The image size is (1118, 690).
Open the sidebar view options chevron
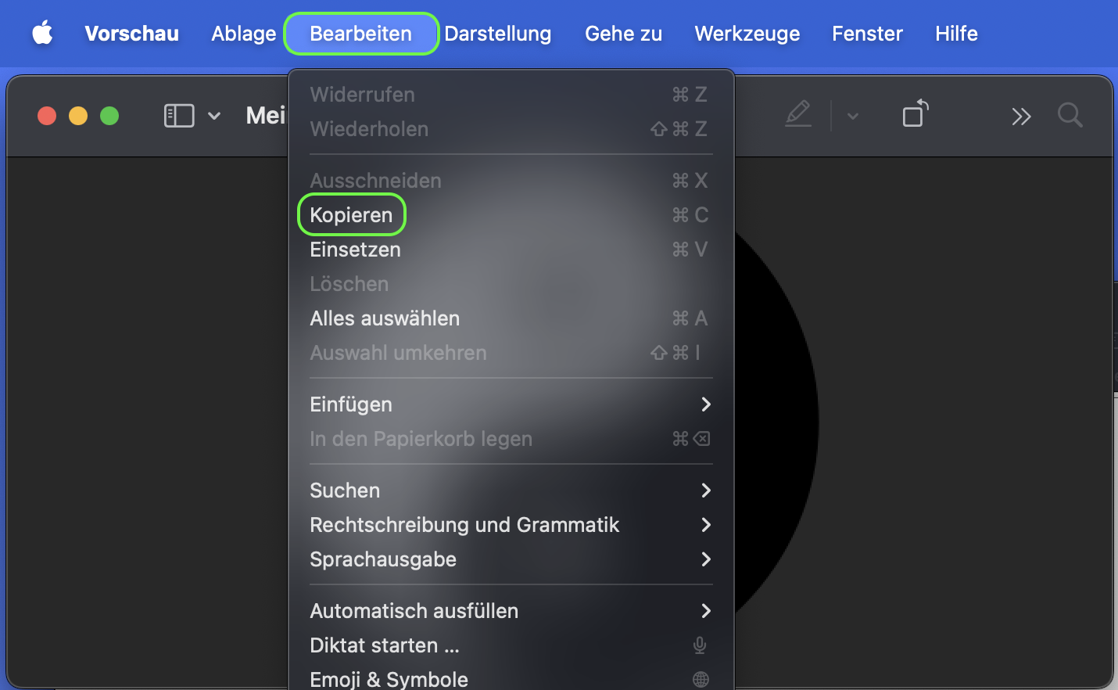(x=214, y=117)
